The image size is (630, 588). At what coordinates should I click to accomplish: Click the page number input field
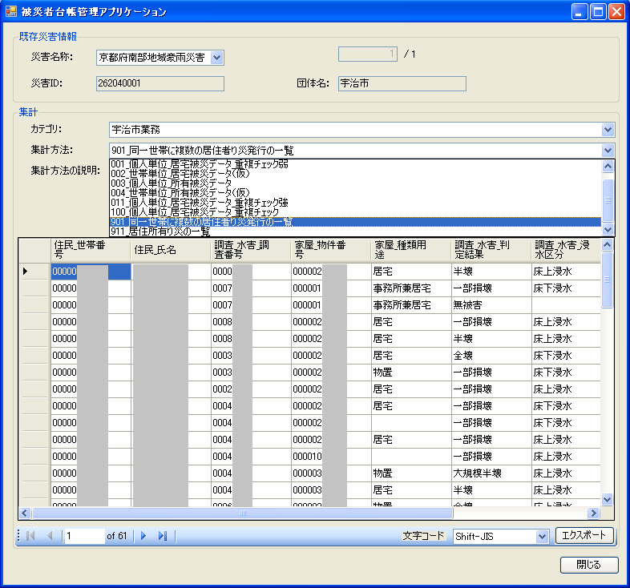84,536
